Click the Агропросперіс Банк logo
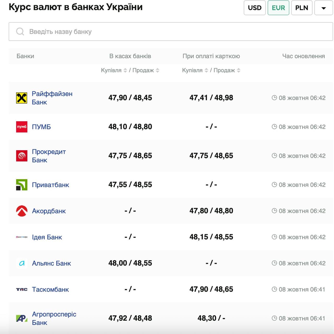This screenshot has width=334, height=334. 22,318
